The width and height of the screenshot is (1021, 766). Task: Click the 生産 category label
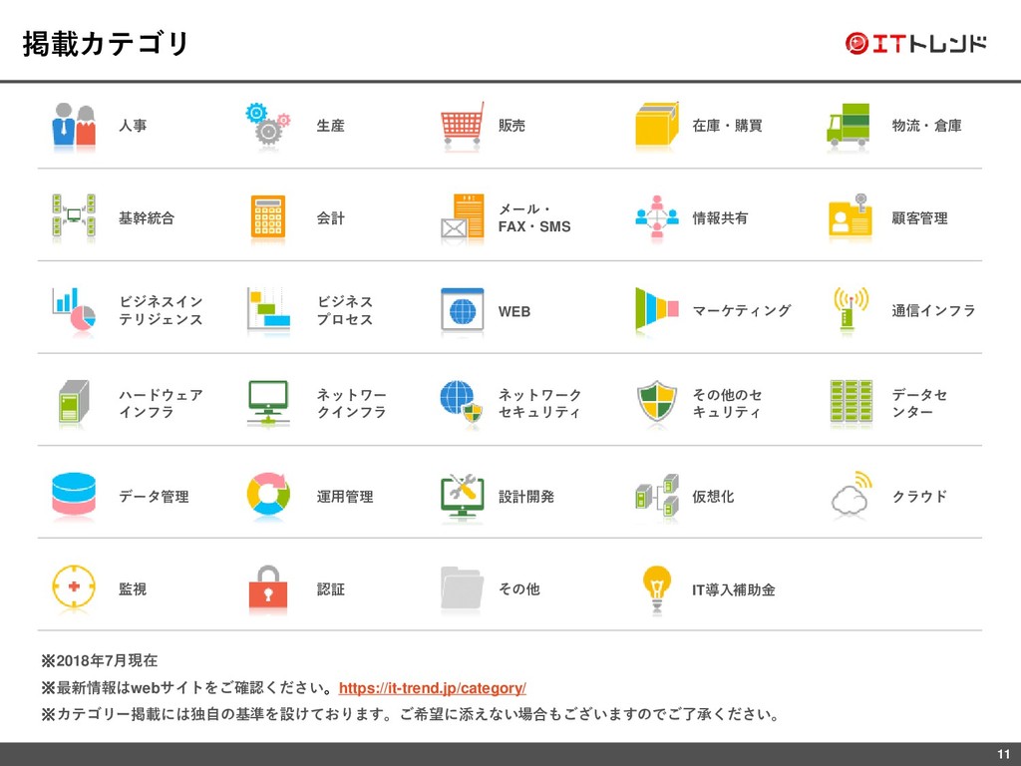pyautogui.click(x=331, y=125)
